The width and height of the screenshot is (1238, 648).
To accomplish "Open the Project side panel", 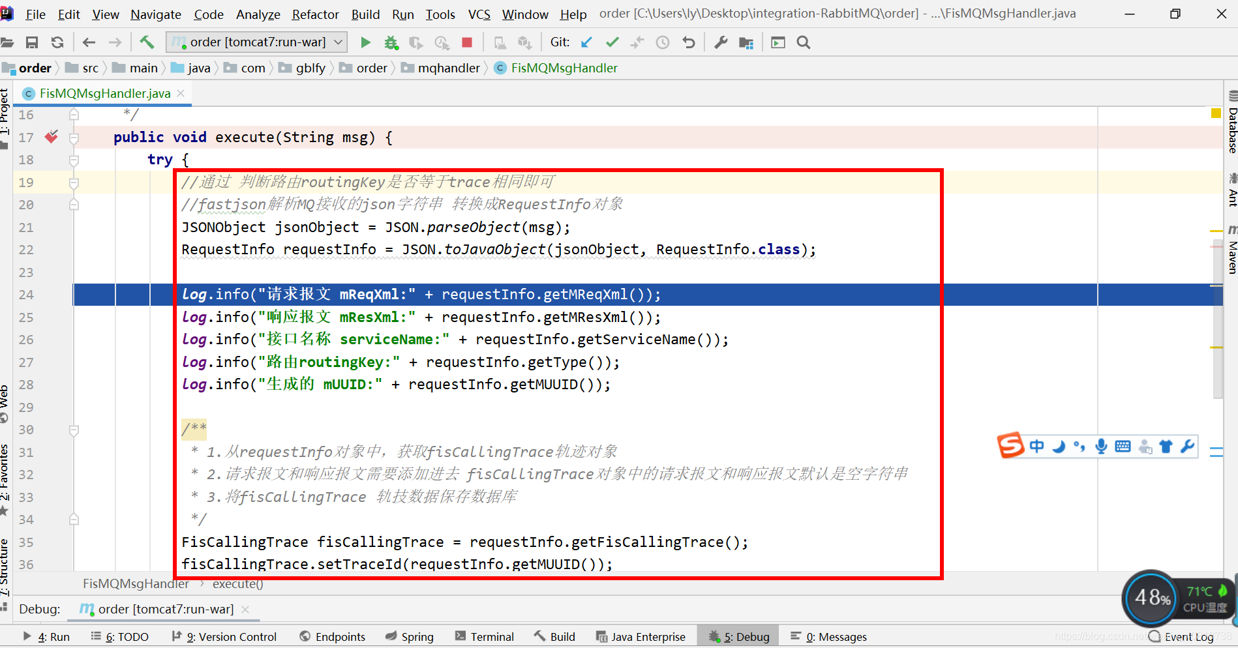I will pyautogui.click(x=5, y=117).
